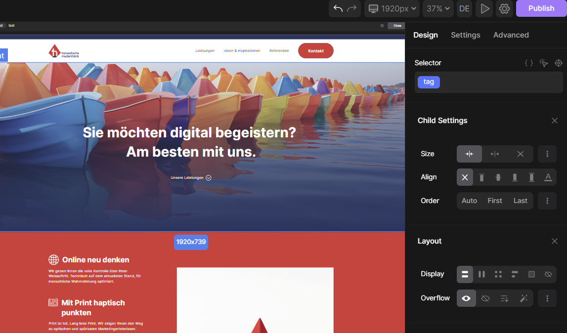Align child to text baseline
The image size is (567, 333).
click(x=548, y=177)
